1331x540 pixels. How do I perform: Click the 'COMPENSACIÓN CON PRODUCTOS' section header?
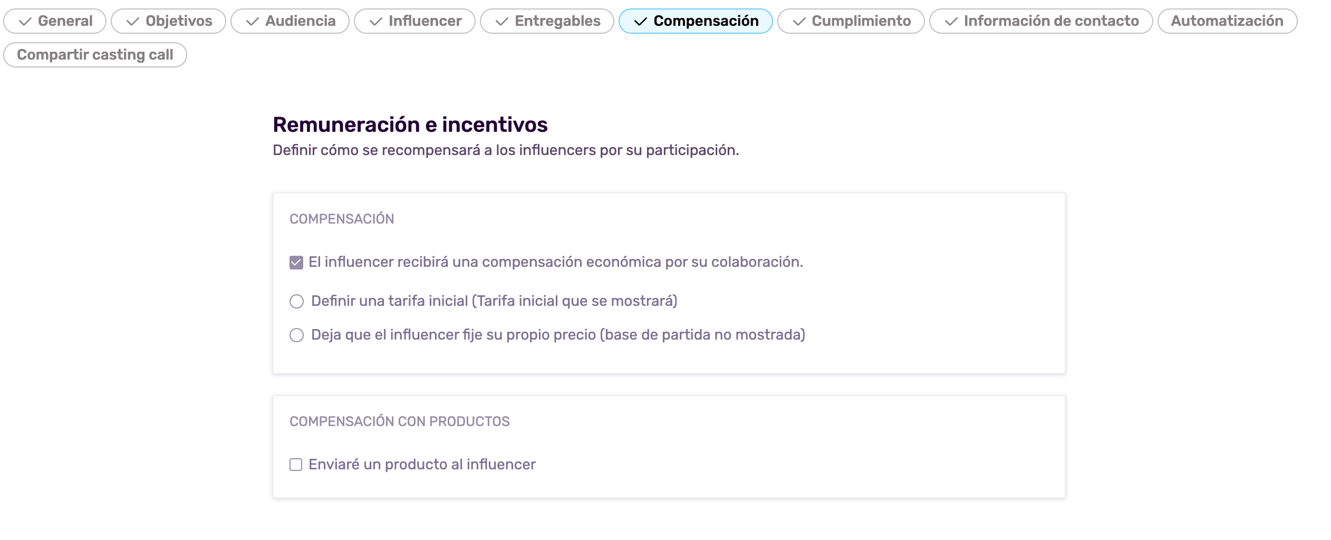point(399,421)
